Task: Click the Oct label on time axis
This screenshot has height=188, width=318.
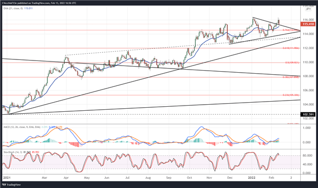Action: (189, 178)
